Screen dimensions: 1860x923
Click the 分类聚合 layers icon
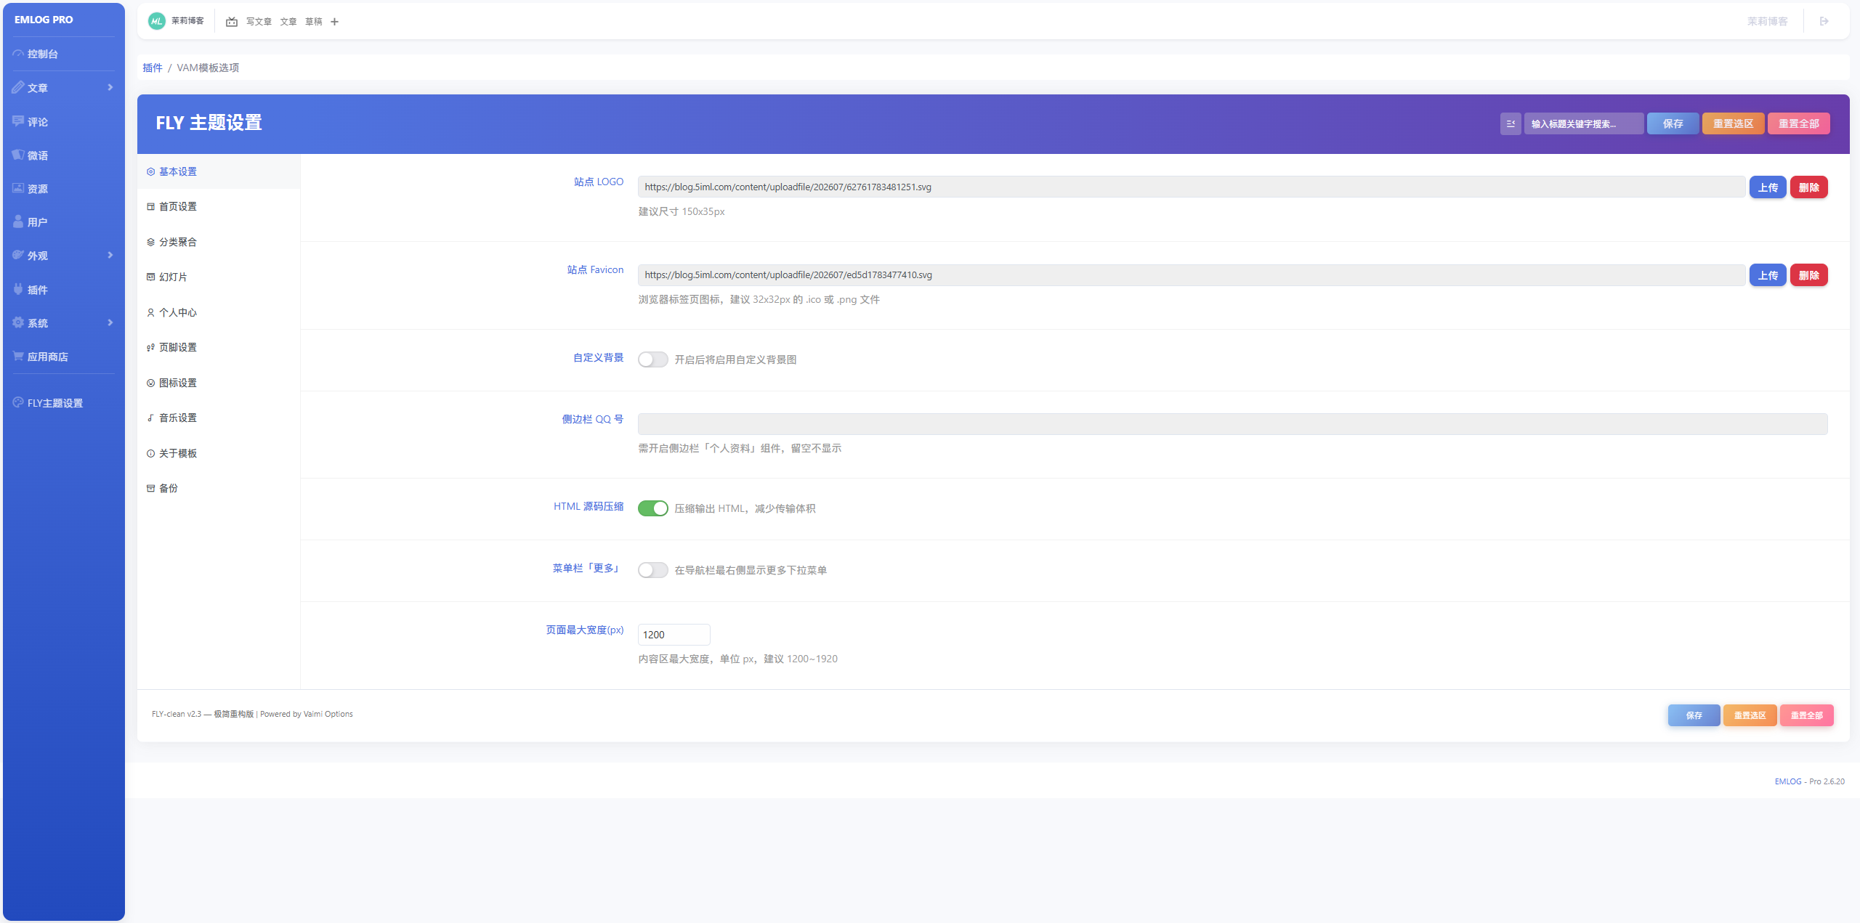point(150,243)
